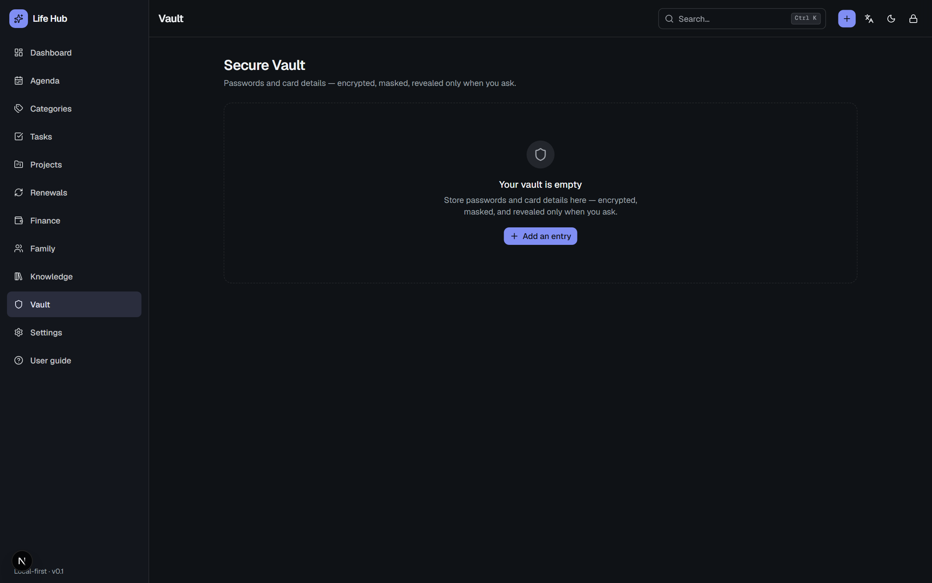
Task: Click the Renewals refresh icon
Action: pyautogui.click(x=18, y=192)
